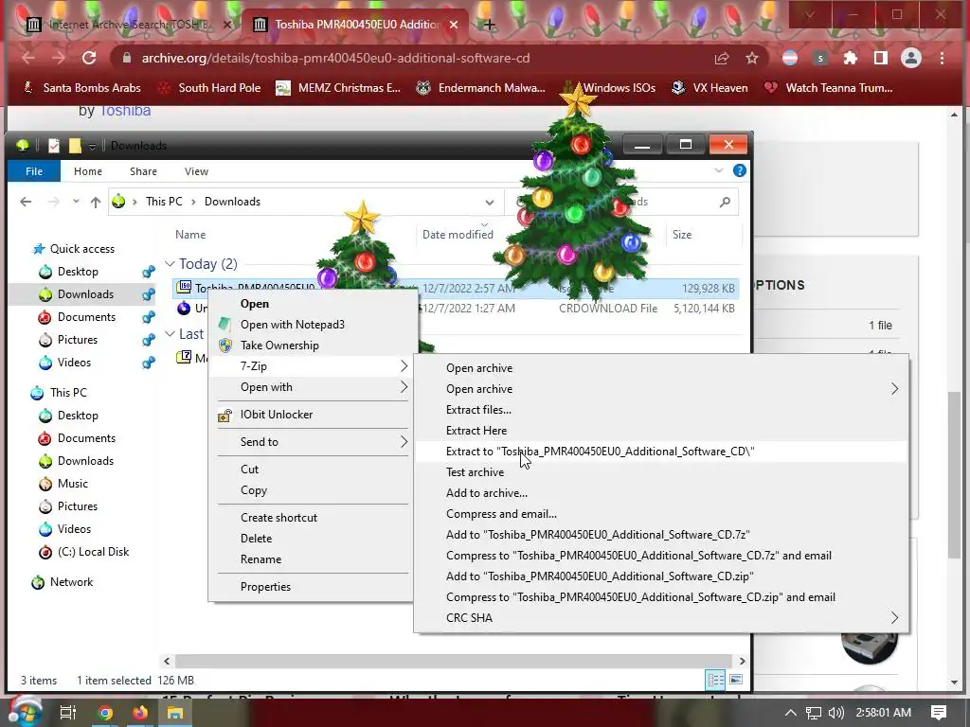This screenshot has height=727, width=970.
Task: Open Music under This PC
Action: tap(72, 484)
